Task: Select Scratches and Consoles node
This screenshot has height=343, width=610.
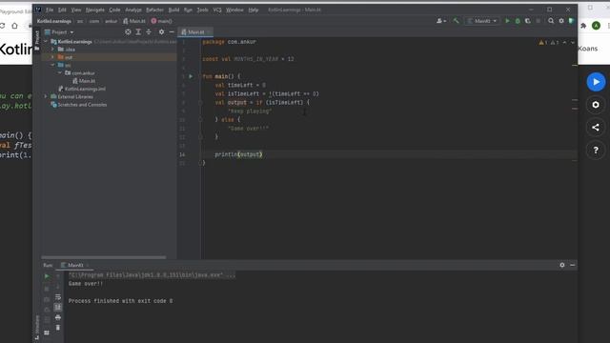Action: coord(79,105)
